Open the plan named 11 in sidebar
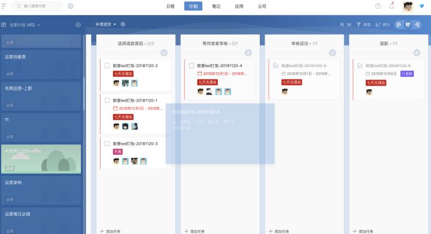The width and height of the screenshot is (431, 234). pyautogui.click(x=41, y=127)
